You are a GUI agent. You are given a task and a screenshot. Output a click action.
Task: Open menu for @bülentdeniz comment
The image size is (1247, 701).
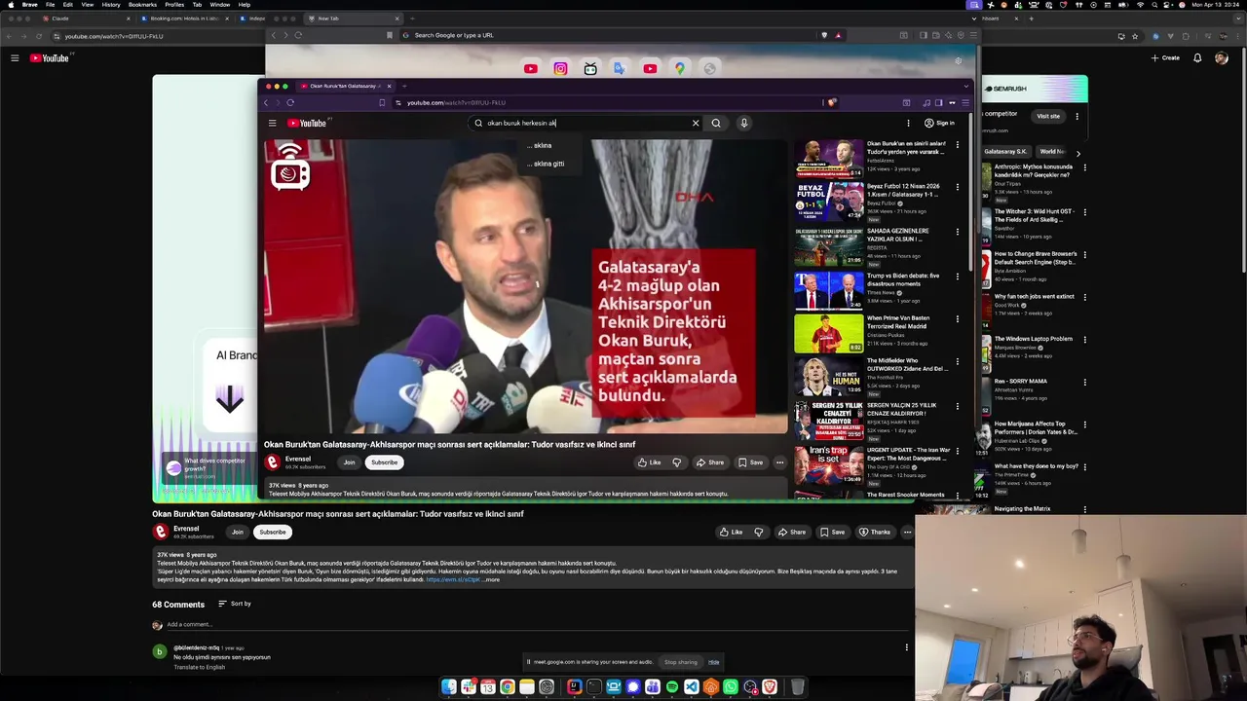[907, 647]
